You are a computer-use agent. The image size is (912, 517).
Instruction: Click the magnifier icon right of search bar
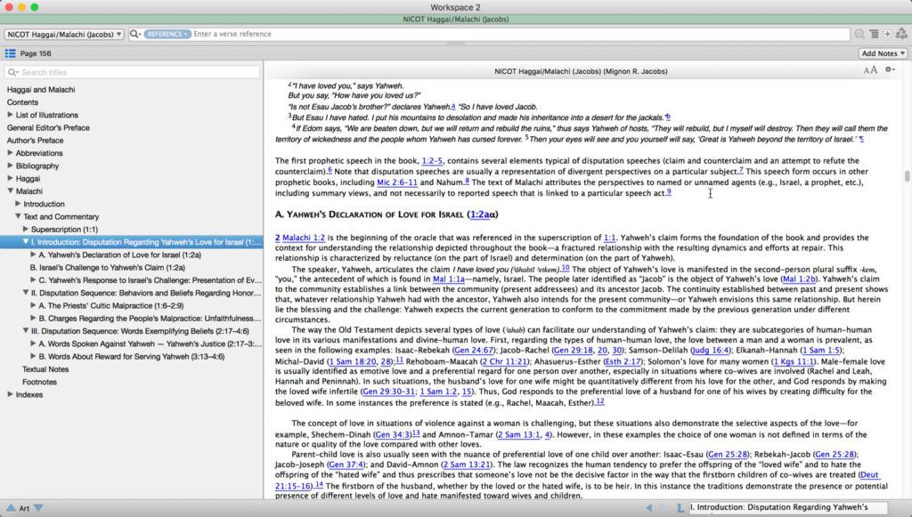859,34
